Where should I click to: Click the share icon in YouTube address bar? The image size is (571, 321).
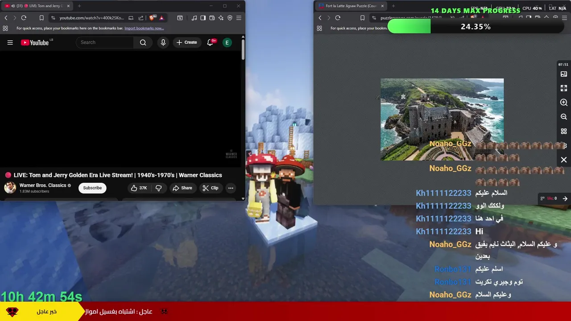[x=141, y=18]
